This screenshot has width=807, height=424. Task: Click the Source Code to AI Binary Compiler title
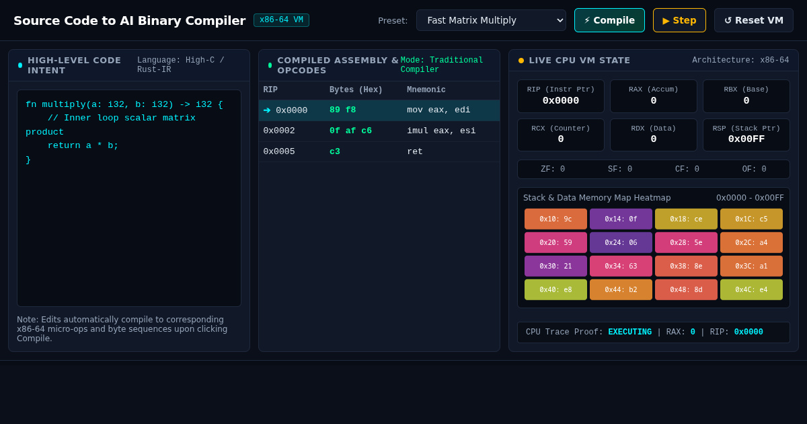coord(129,20)
